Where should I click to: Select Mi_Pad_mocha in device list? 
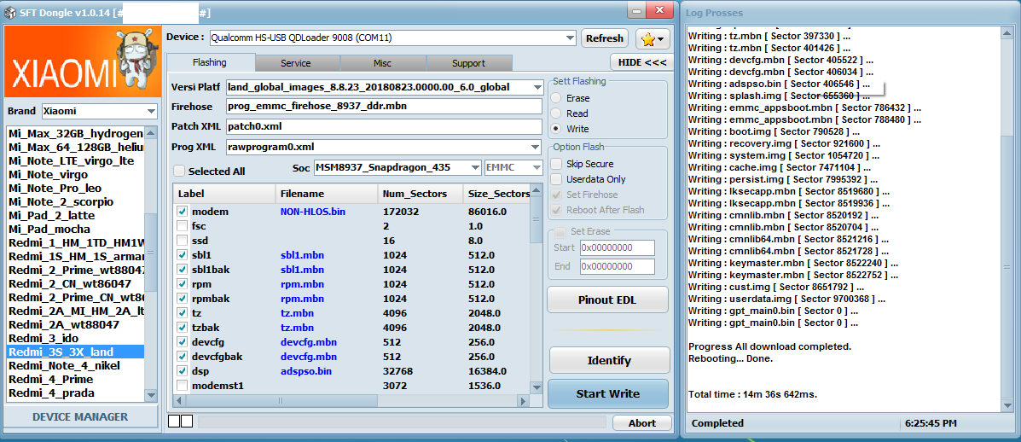[x=75, y=230]
